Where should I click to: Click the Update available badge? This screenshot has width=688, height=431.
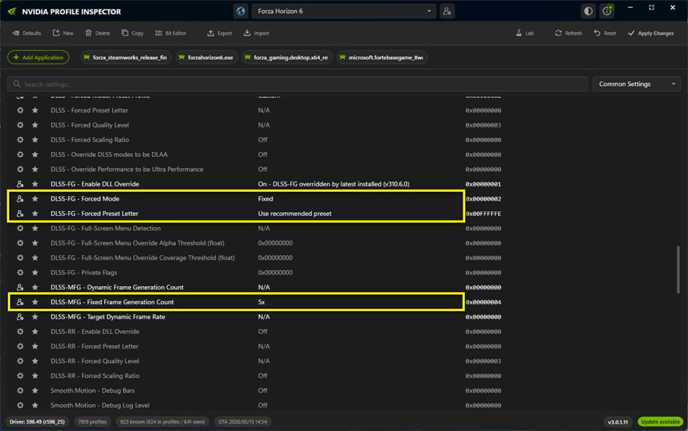pos(660,422)
